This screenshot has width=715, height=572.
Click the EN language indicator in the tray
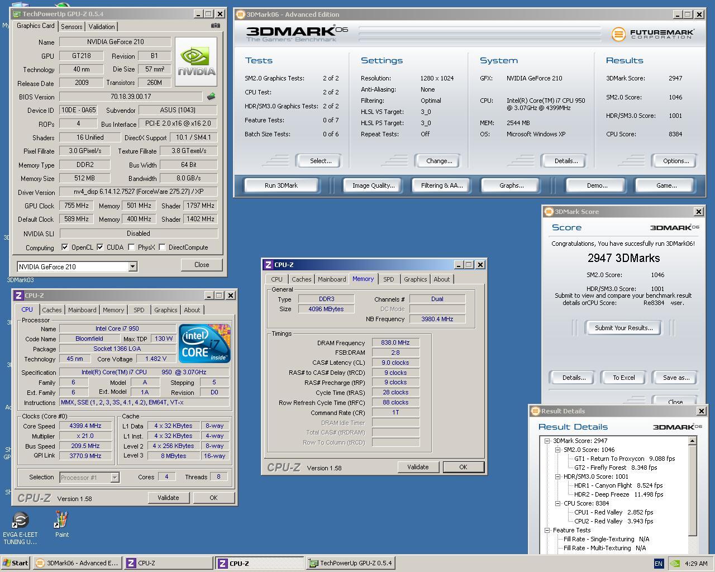(x=658, y=564)
